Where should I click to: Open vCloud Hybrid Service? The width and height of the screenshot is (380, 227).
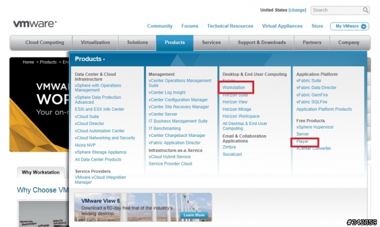pos(169,156)
